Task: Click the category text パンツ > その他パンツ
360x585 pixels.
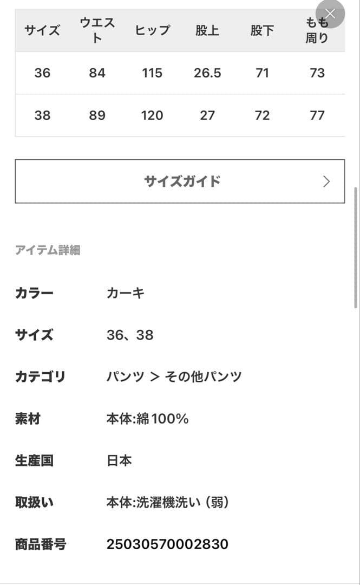Action: coord(174,377)
